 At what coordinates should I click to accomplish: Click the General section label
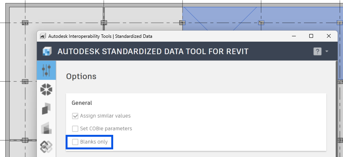[82, 103]
